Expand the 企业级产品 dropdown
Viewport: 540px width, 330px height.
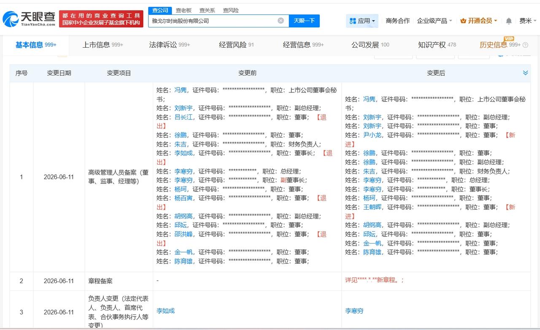click(435, 21)
